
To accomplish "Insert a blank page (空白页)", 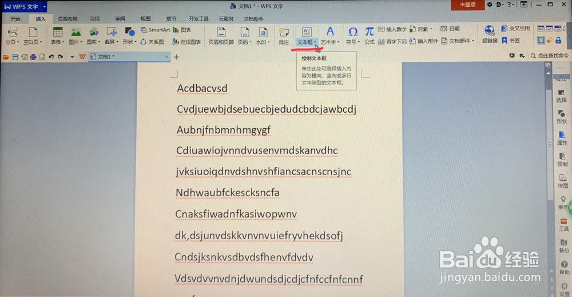I will click(33, 35).
